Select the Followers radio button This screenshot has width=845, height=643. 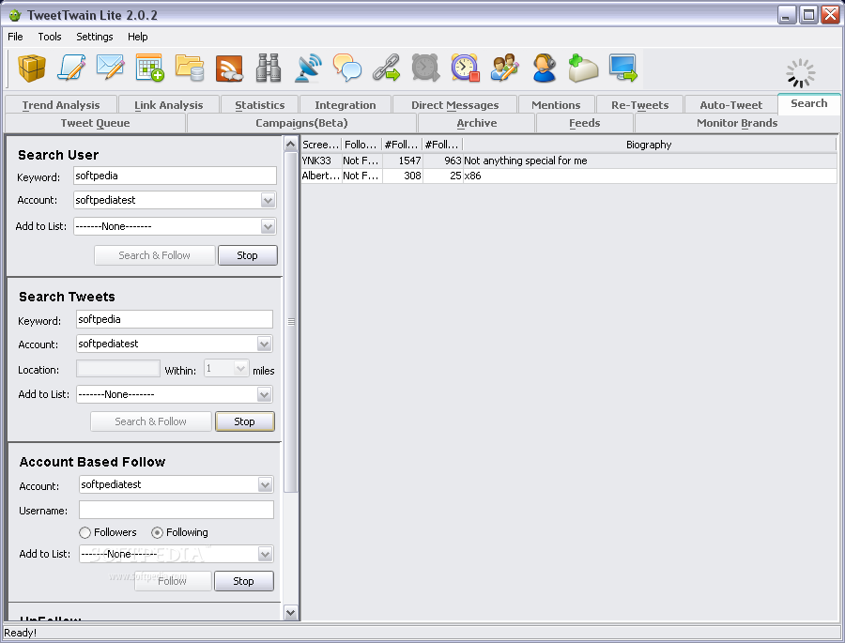pos(84,532)
